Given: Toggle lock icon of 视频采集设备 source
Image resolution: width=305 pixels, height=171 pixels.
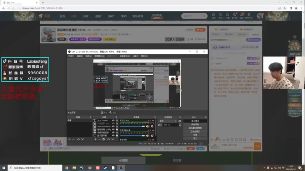Looking at the screenshot, I should click(117, 132).
